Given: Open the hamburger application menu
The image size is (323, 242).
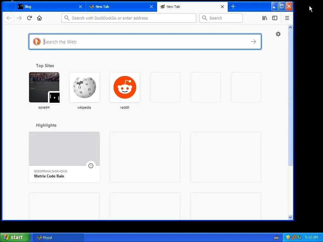Looking at the screenshot, I should [x=287, y=18].
